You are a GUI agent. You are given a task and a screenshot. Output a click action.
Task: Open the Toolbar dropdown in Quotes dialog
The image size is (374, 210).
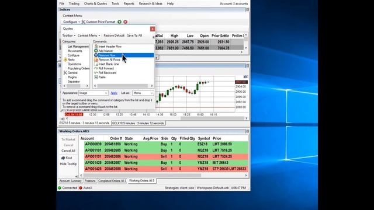coord(69,36)
